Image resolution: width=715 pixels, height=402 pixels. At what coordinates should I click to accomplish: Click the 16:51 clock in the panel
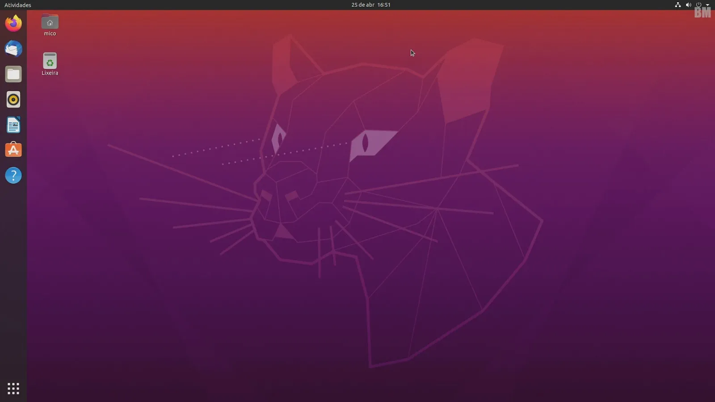[x=383, y=5]
